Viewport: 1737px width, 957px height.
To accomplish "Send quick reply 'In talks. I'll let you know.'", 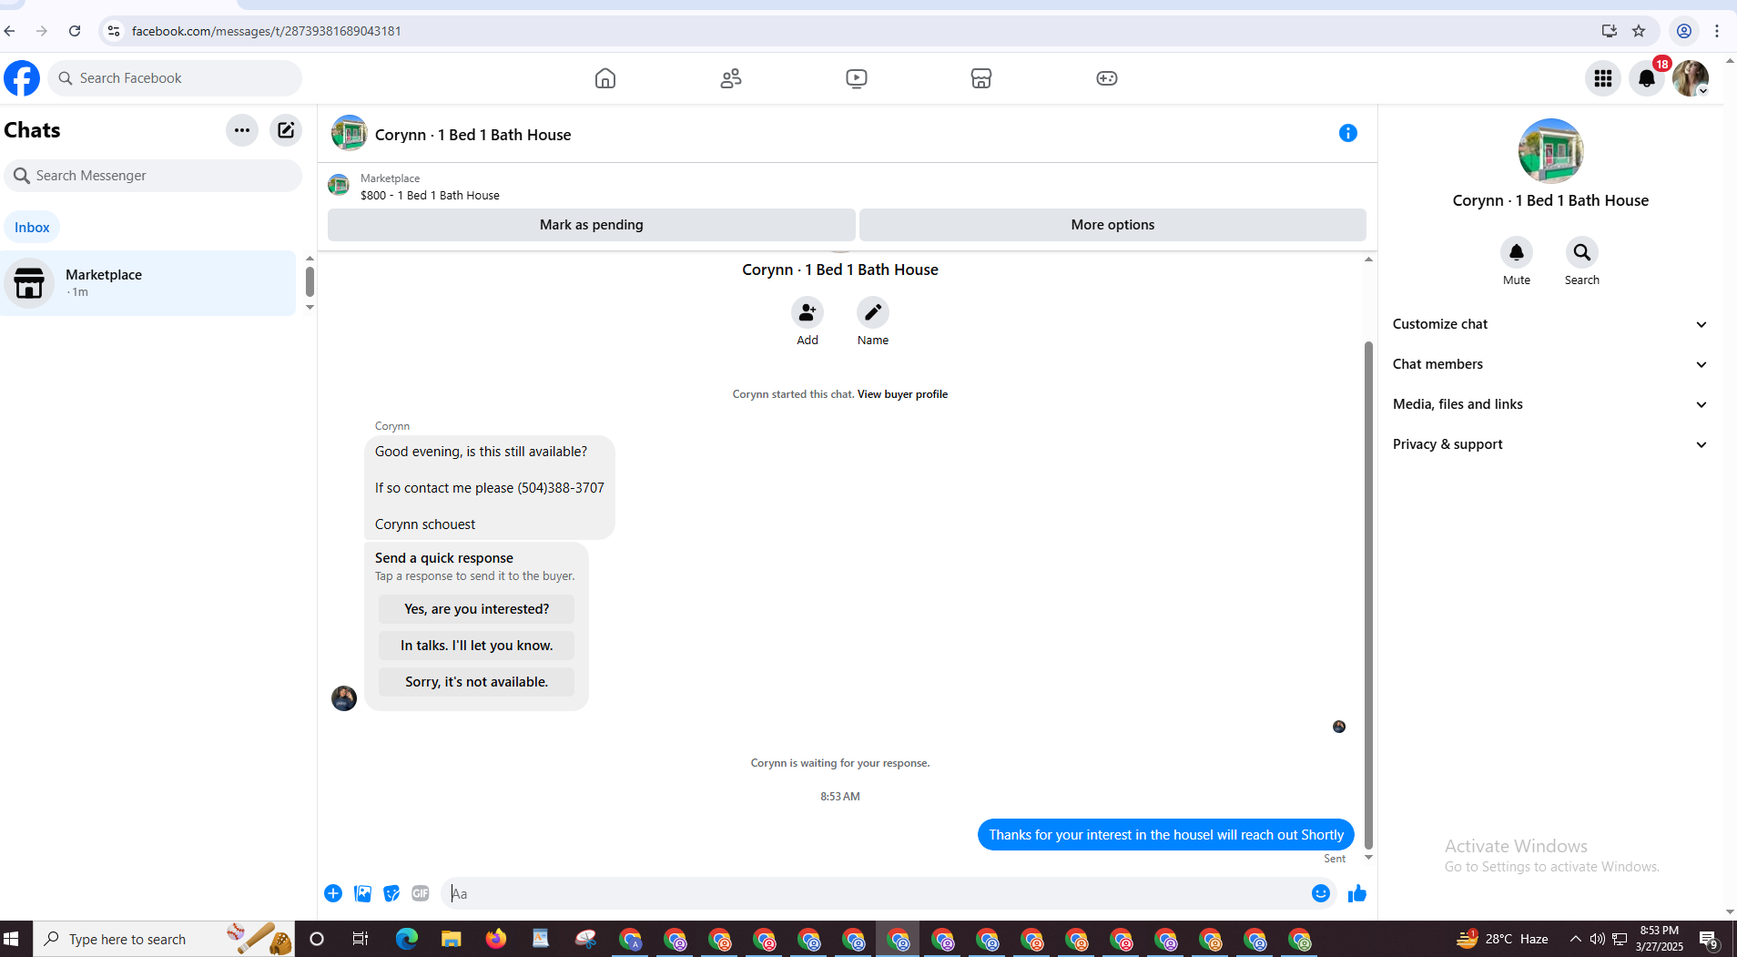I will click(x=476, y=646).
